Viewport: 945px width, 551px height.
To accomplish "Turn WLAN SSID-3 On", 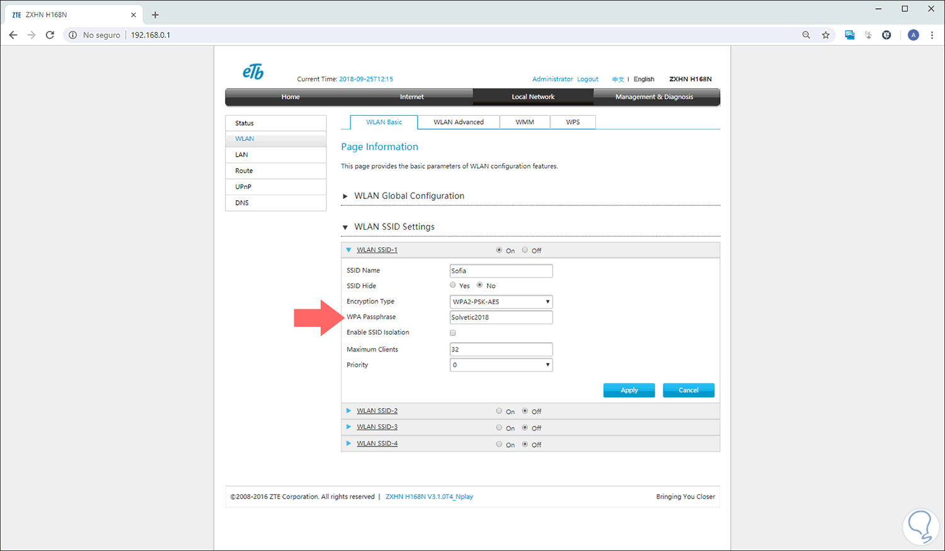I will click(499, 428).
